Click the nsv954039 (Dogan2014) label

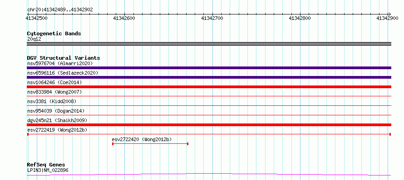56,111
